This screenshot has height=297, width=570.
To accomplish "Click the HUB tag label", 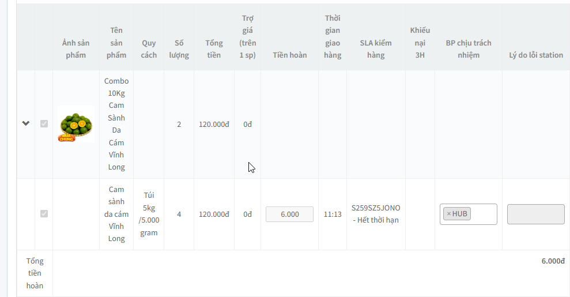I will [460, 214].
